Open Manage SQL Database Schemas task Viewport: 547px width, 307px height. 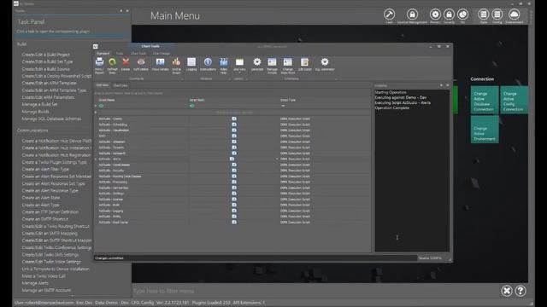[51, 119]
